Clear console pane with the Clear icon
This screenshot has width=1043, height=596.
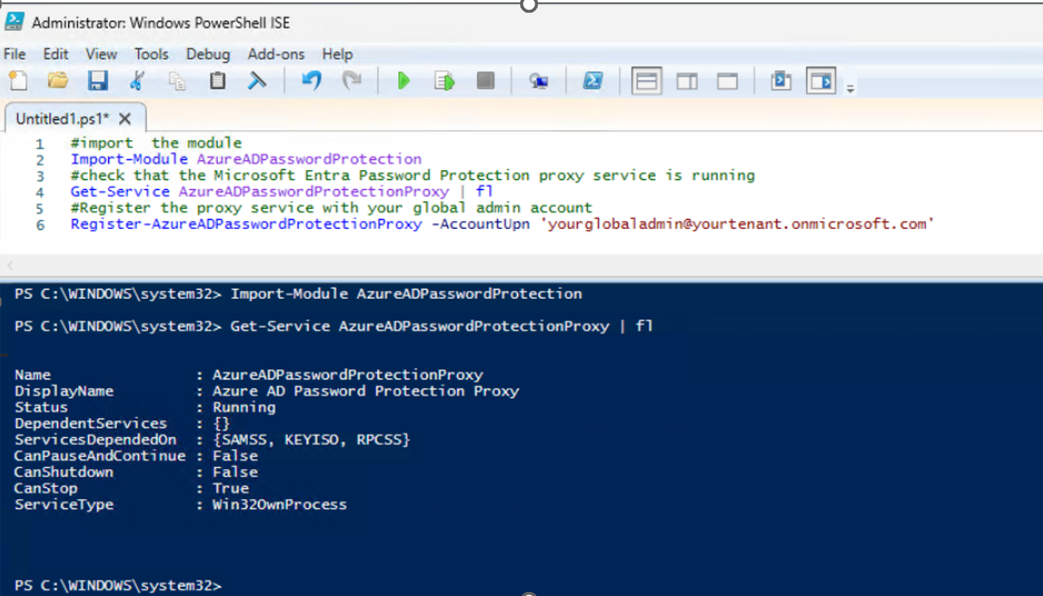[257, 80]
